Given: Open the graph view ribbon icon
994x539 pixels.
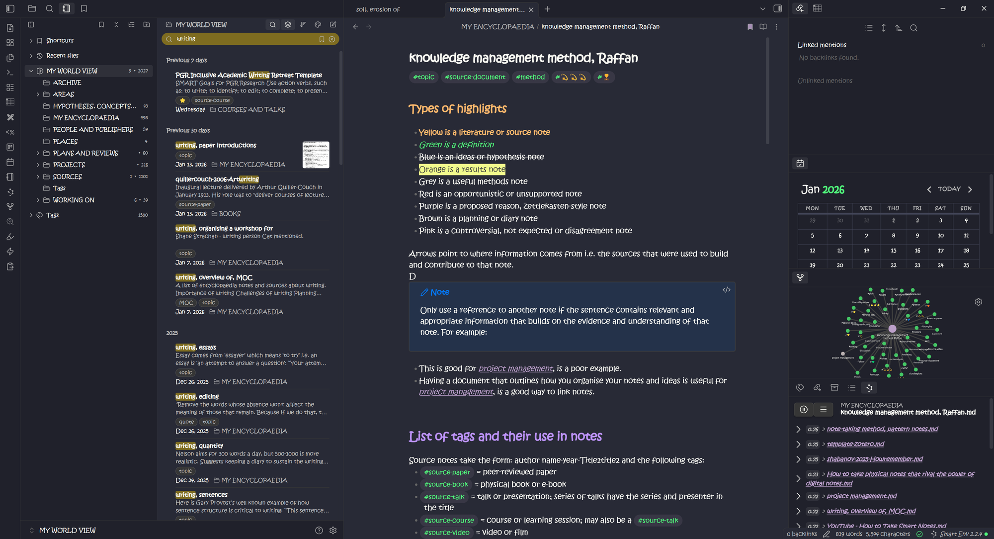Looking at the screenshot, I should tap(10, 206).
